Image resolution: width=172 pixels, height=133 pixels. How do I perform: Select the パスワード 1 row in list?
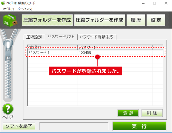pos(95,53)
